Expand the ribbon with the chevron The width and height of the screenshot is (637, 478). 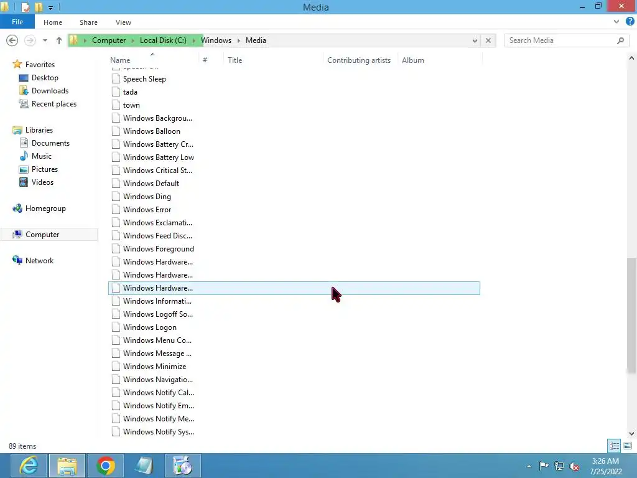[616, 22]
